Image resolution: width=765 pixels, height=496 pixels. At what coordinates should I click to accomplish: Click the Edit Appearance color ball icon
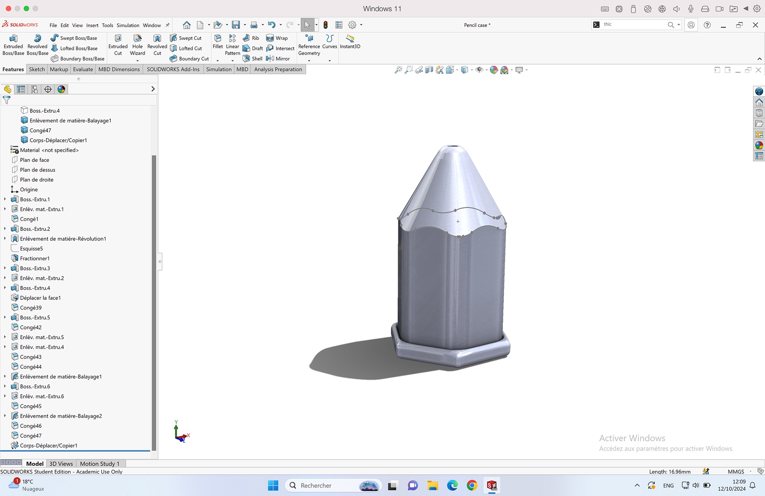tap(494, 70)
